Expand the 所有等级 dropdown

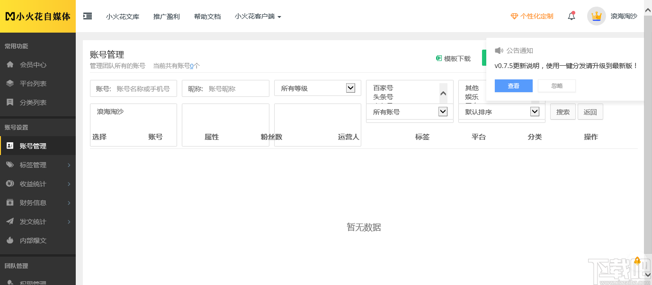pyautogui.click(x=351, y=88)
